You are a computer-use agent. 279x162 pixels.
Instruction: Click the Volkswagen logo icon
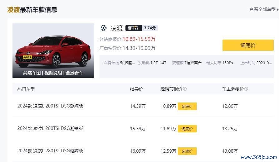104,28
